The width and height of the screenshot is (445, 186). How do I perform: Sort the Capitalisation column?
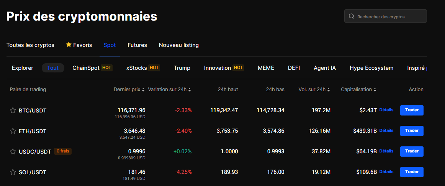pos(375,90)
